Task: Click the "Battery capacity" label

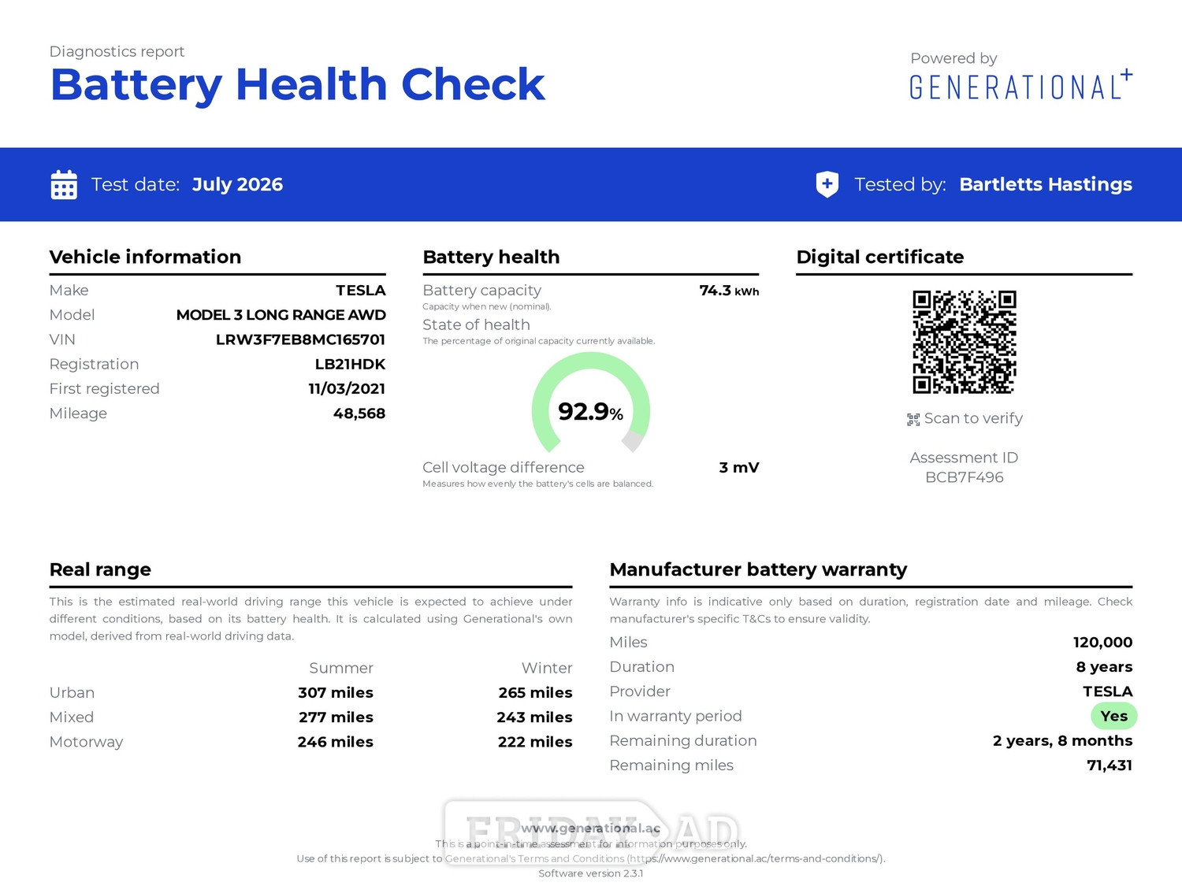Action: point(482,291)
